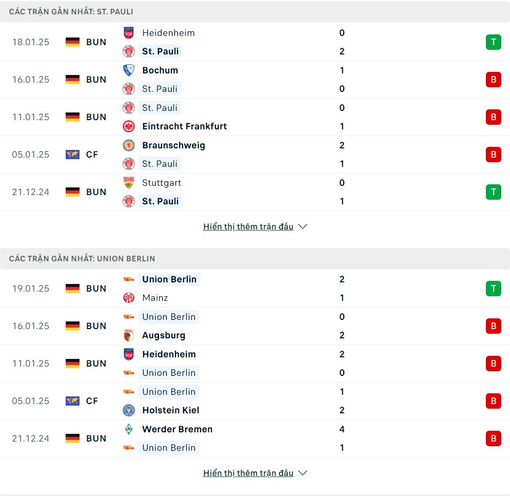Open the St. Pauli vs Stuttgart match row date
The image size is (510, 496).
coord(31,192)
